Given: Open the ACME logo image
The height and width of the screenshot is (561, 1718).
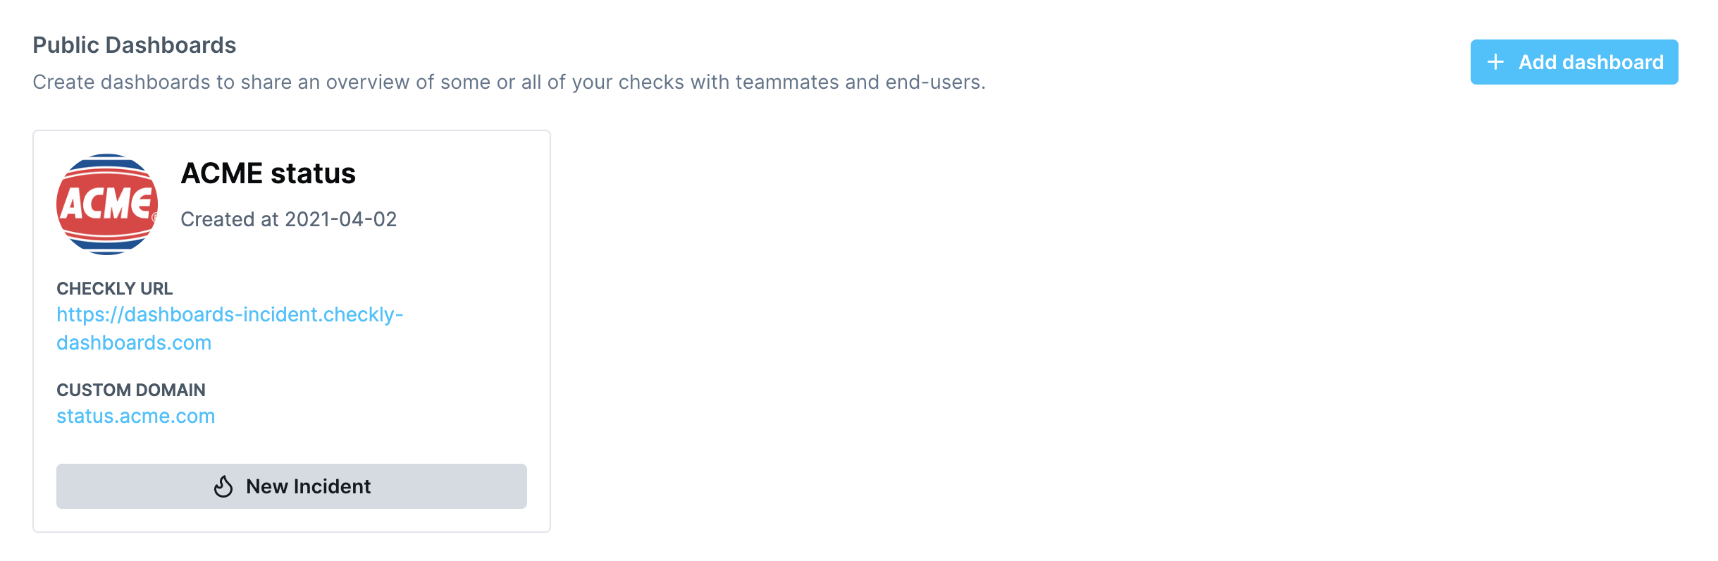Looking at the screenshot, I should click(x=107, y=204).
